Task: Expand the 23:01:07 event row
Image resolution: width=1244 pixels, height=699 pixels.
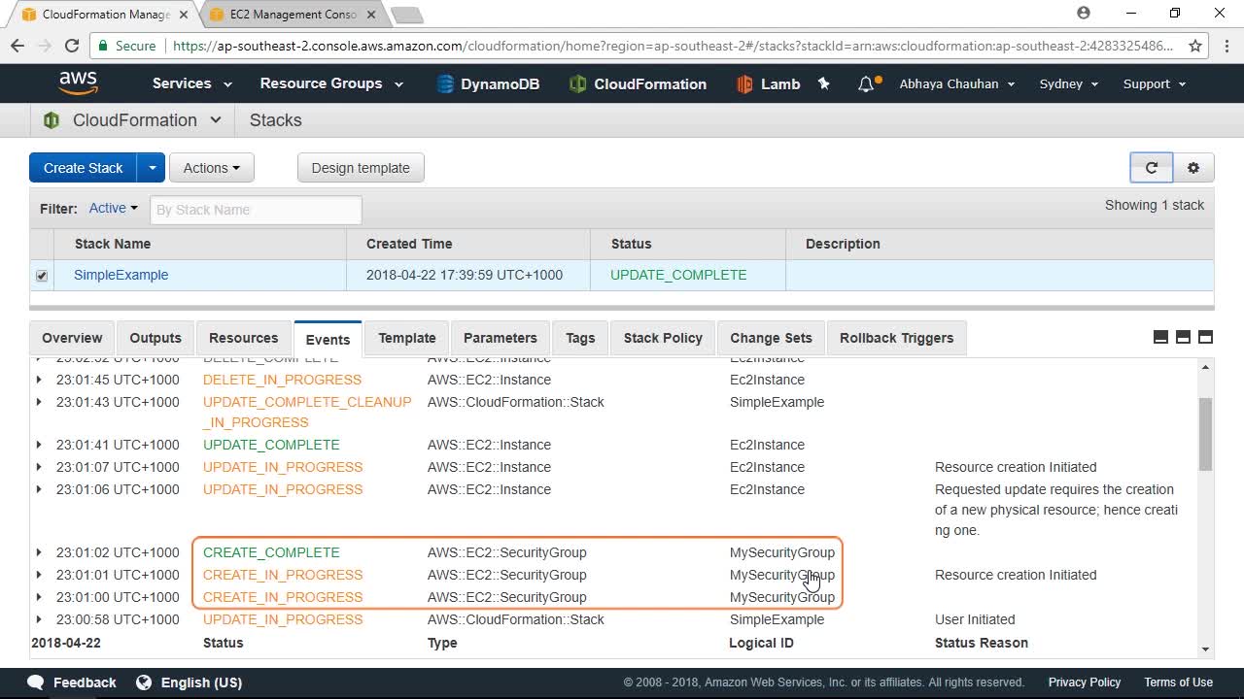Action: [x=39, y=467]
